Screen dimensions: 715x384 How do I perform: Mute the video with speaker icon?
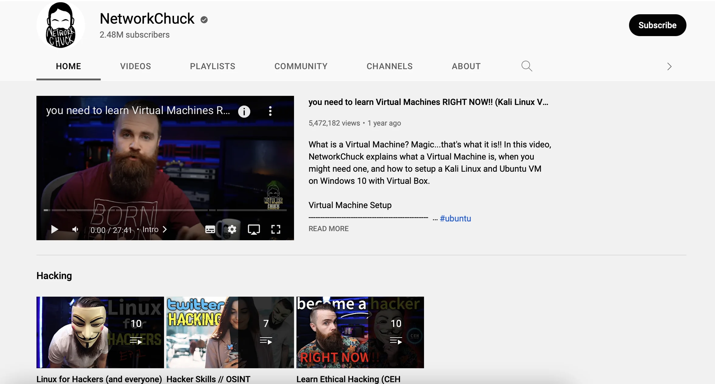[x=75, y=229]
